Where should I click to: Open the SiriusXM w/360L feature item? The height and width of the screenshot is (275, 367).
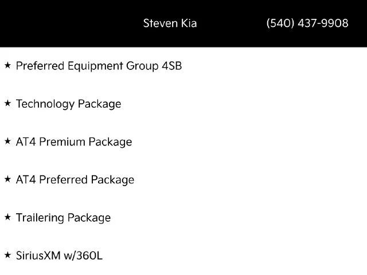click(59, 256)
